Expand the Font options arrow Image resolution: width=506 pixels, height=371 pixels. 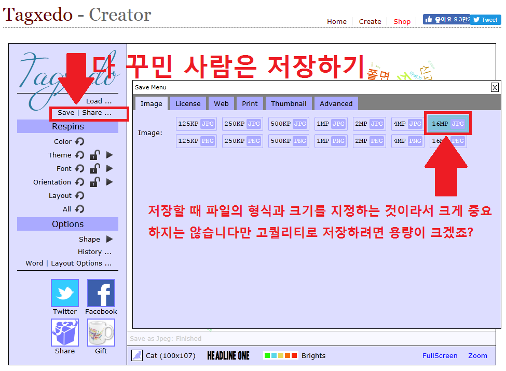coord(110,169)
